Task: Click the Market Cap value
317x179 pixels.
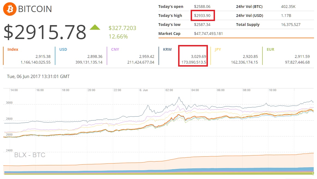Action: click(x=208, y=34)
